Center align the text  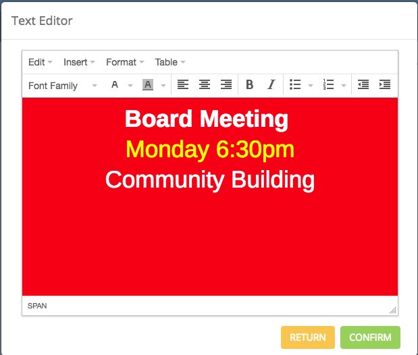pyautogui.click(x=205, y=85)
